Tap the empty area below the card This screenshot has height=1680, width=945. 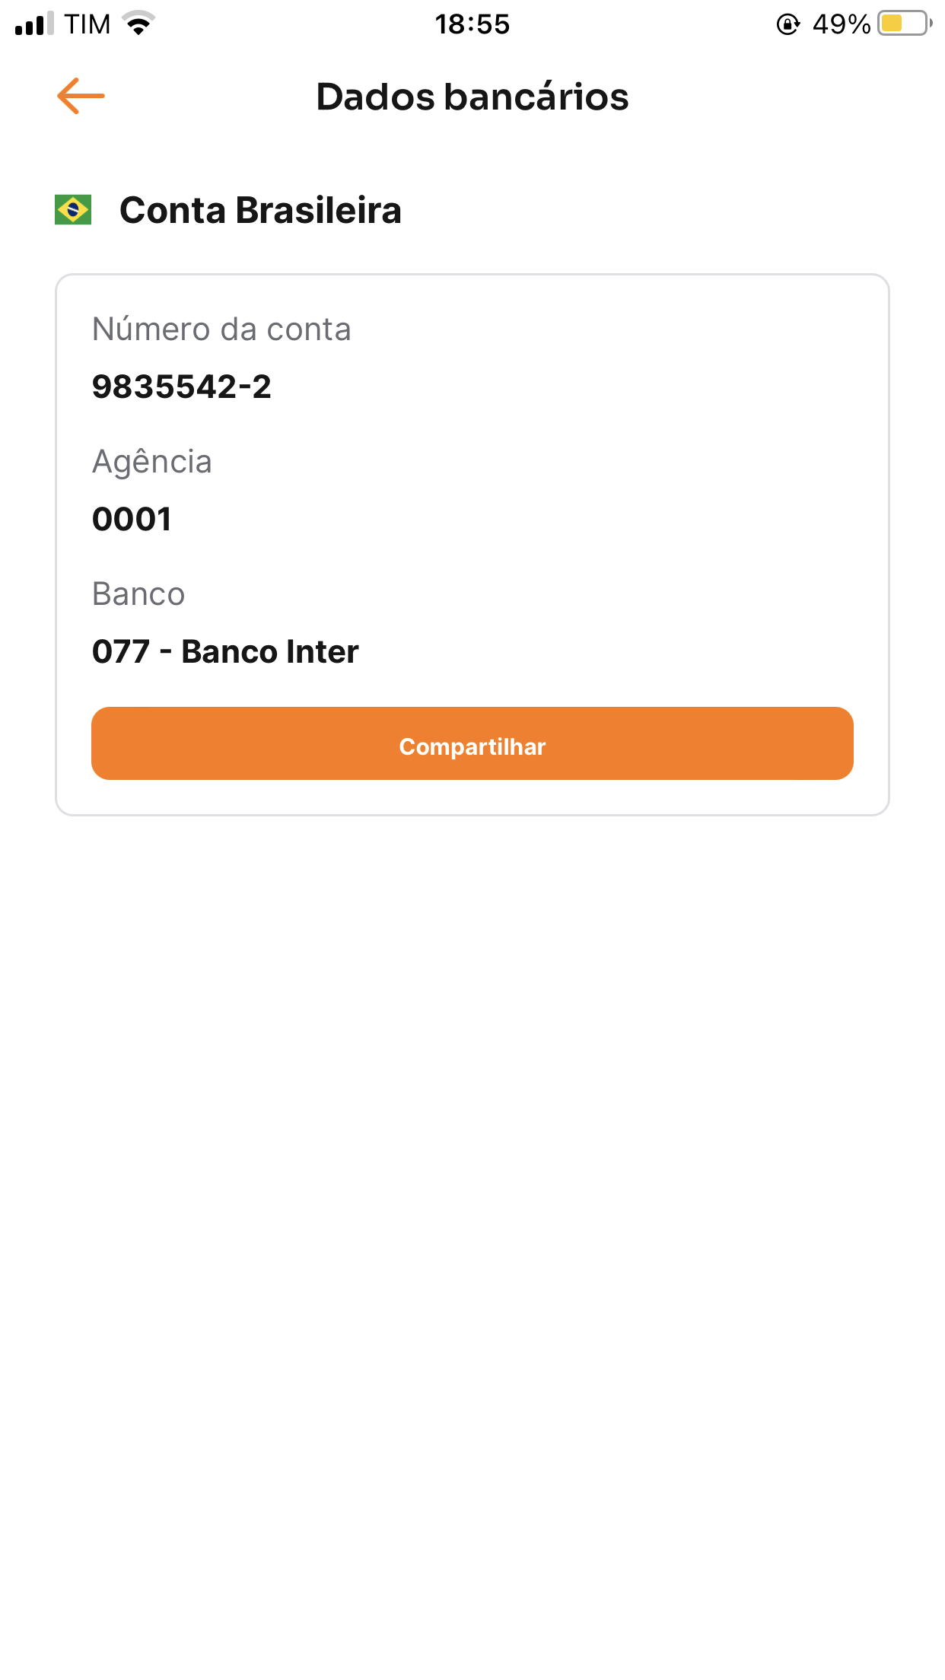(x=472, y=1217)
